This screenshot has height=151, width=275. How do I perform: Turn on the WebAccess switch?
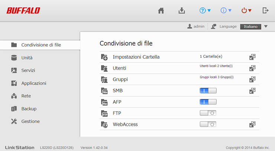coord(208,124)
